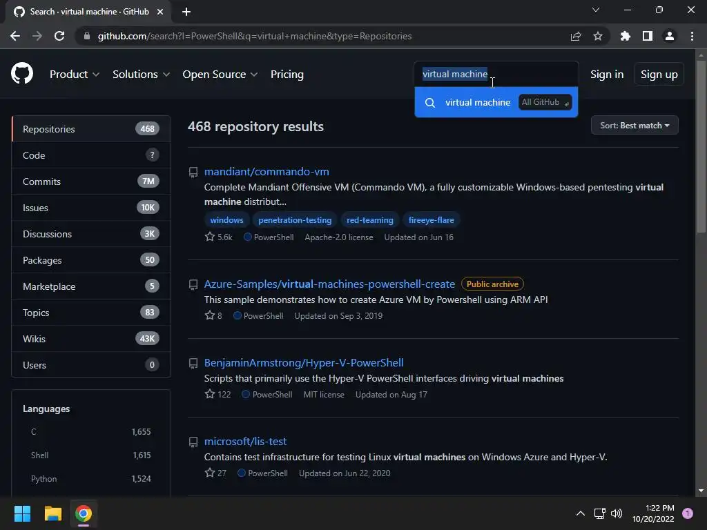This screenshot has height=530, width=707.
Task: Open the Pricing page
Action: (x=287, y=75)
